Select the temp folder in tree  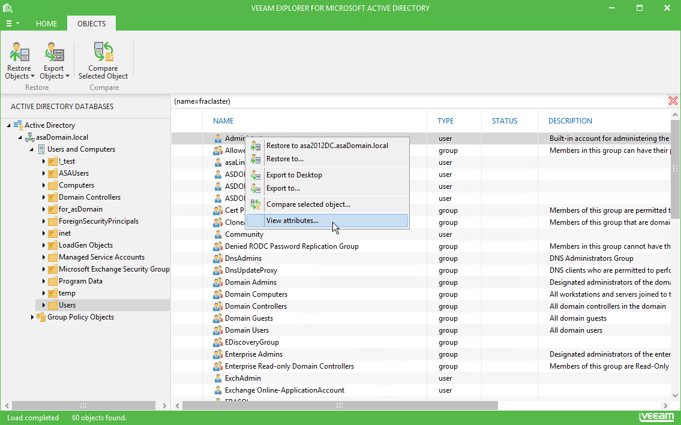(67, 294)
